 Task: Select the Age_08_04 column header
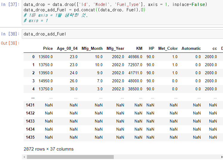[x=67, y=49]
